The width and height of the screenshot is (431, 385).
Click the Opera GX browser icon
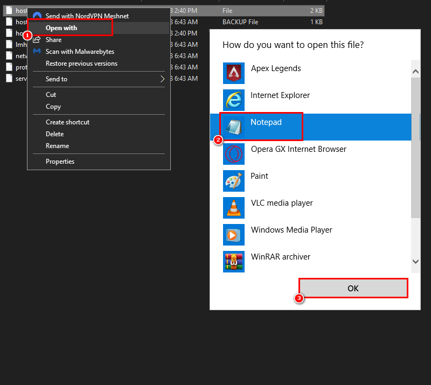coord(234,154)
